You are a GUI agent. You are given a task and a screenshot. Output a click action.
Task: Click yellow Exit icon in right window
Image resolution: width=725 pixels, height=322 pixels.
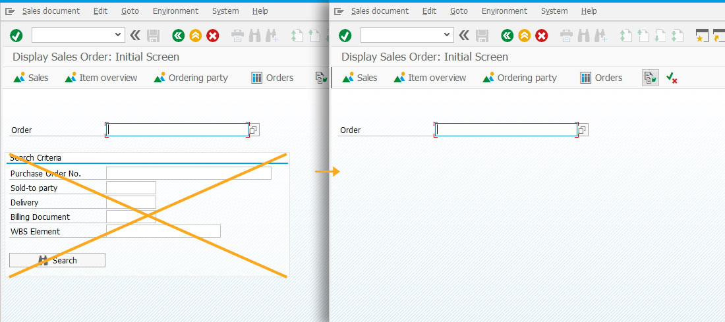click(x=525, y=36)
